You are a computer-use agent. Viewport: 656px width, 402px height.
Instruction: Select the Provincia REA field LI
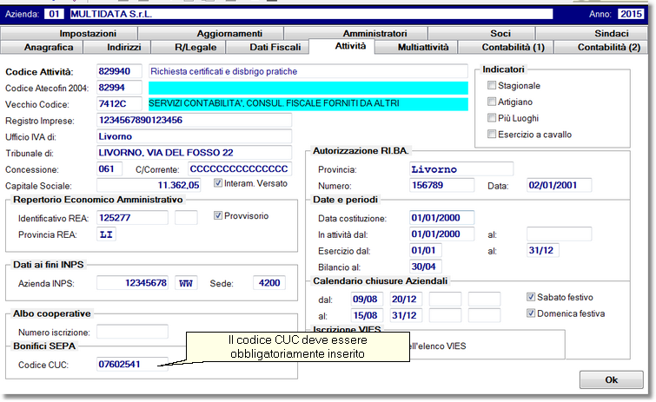[x=106, y=234]
